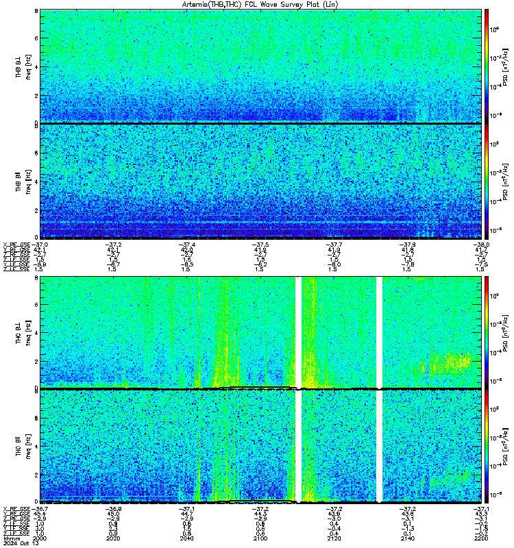Viewport: 514px width, 548px height.
Task: Click the 'X_RE_GSE' row label under the THC panels
Action: coord(16,509)
